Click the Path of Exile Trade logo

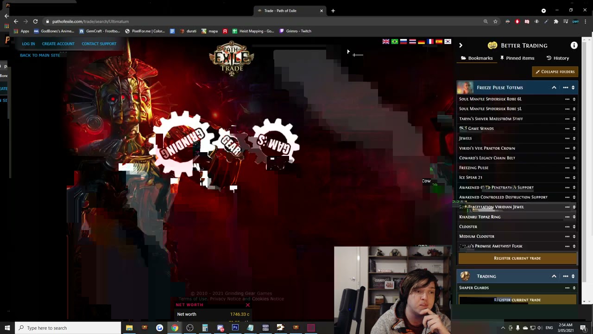pos(231,58)
